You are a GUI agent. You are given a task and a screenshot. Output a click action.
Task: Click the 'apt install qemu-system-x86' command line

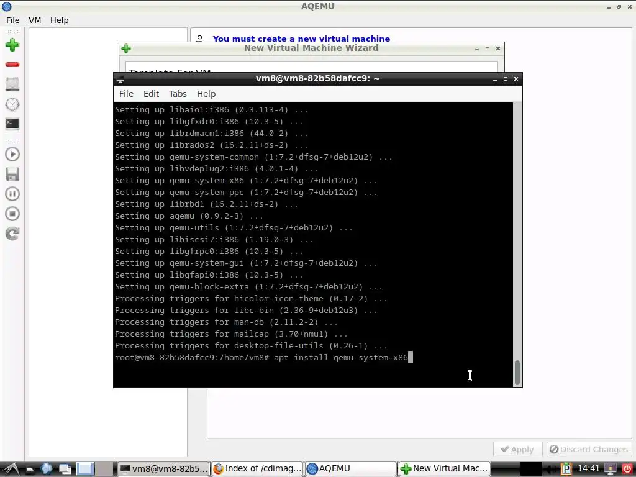[341, 358]
